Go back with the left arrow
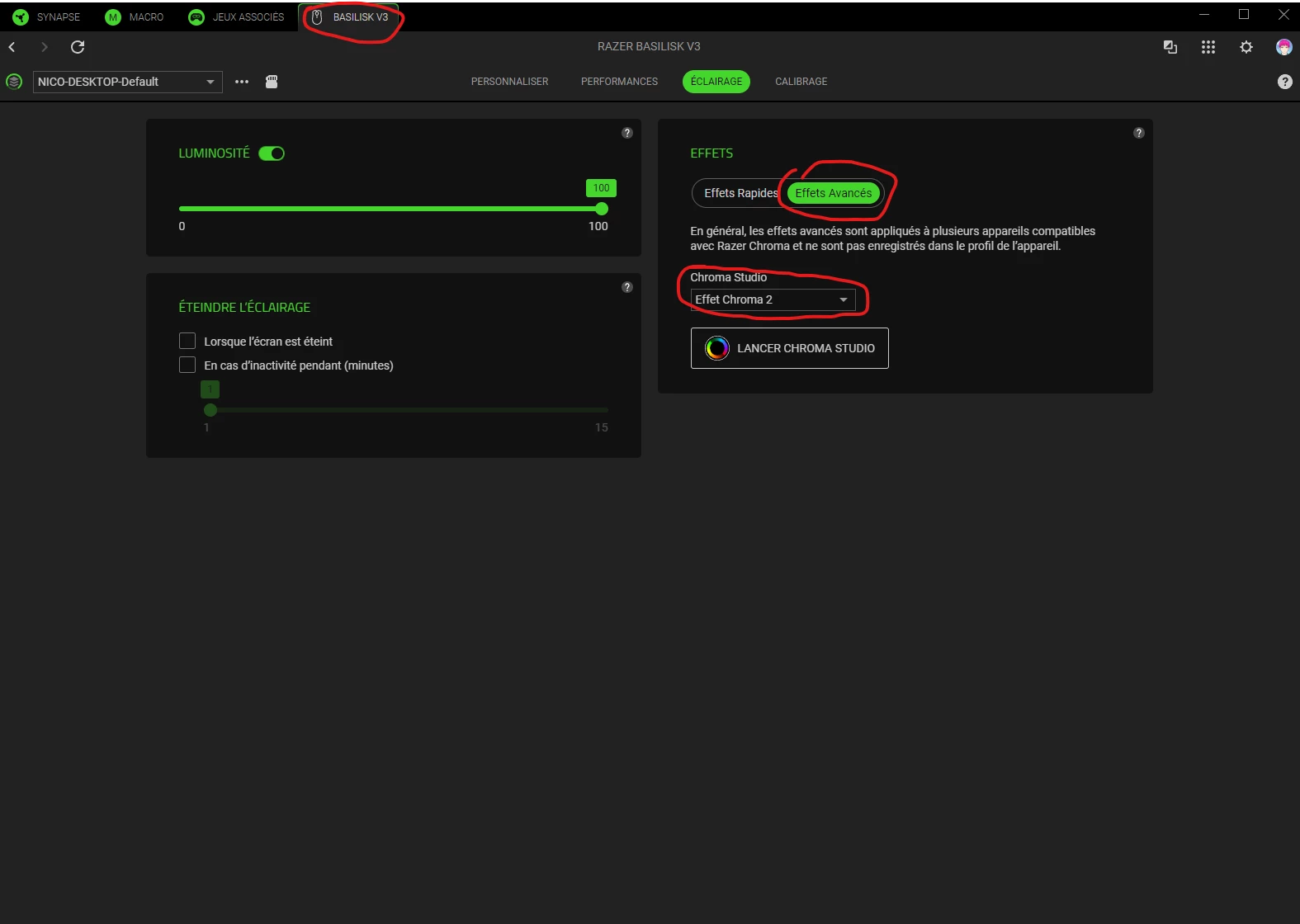Viewport: 1300px width, 924px height. tap(12, 47)
